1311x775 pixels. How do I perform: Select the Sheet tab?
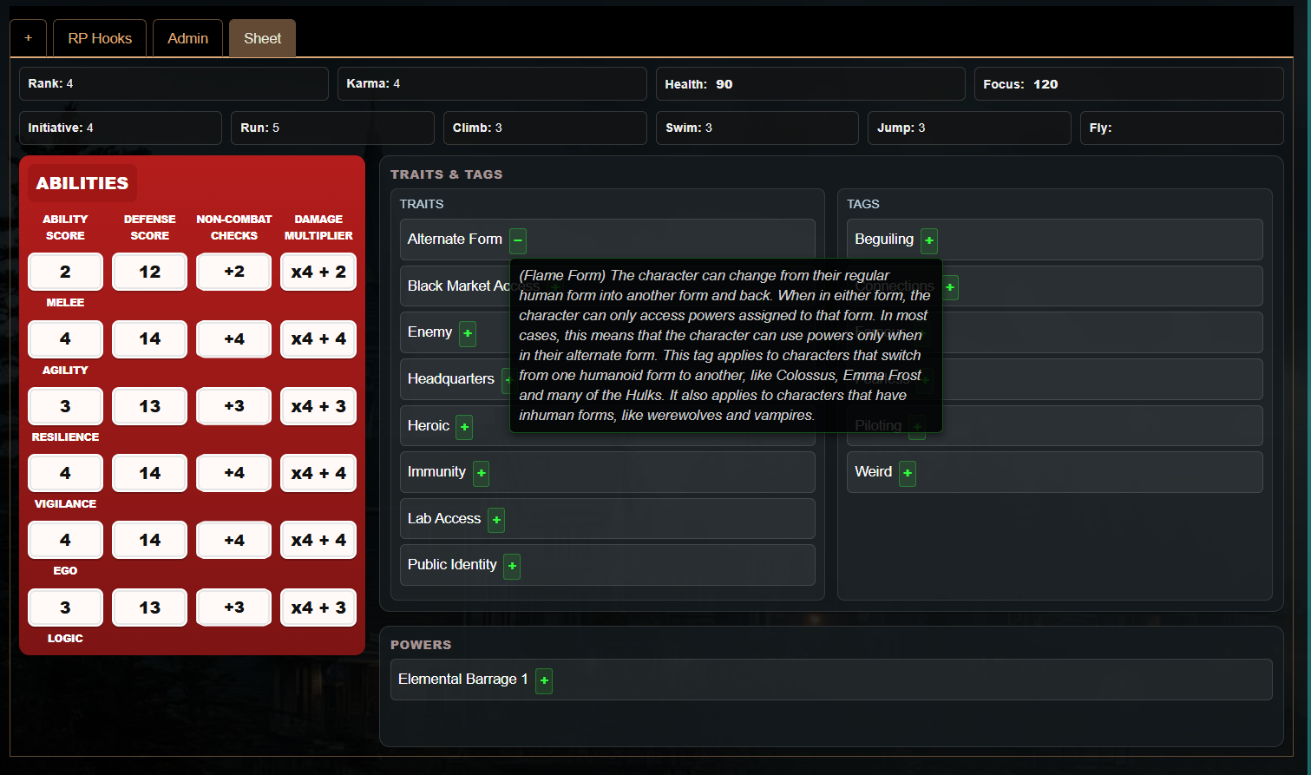click(262, 38)
